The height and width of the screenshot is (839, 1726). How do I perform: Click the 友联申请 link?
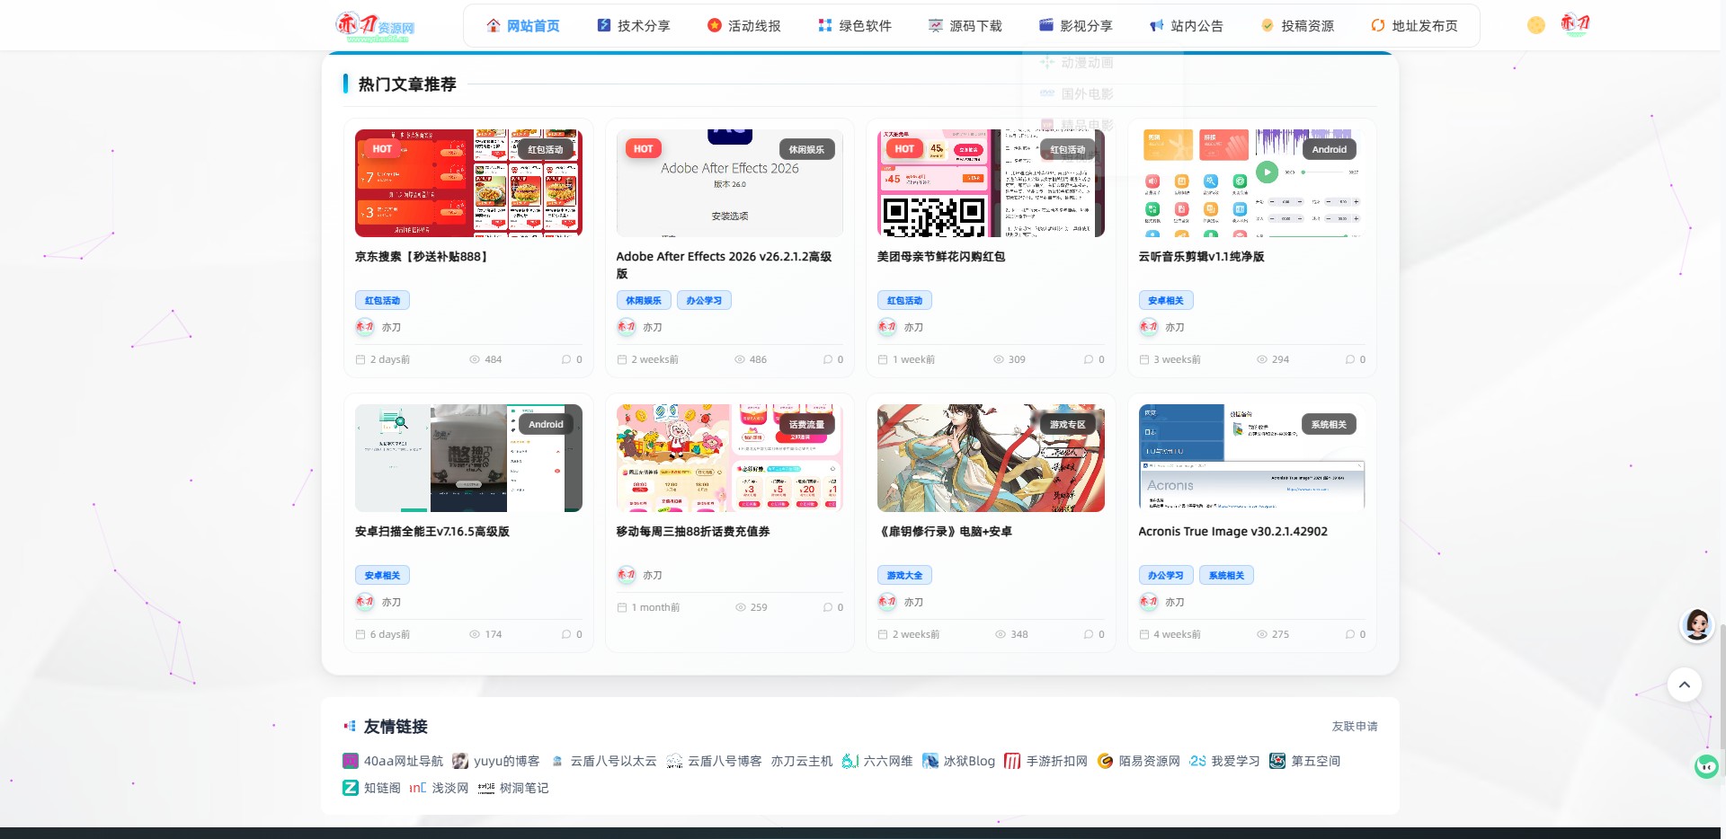click(1355, 726)
